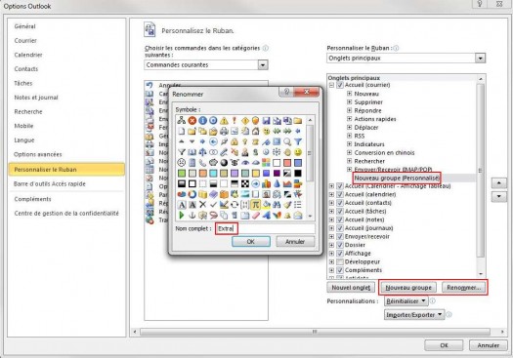
Task: Select the house symbol
Action: [255, 132]
